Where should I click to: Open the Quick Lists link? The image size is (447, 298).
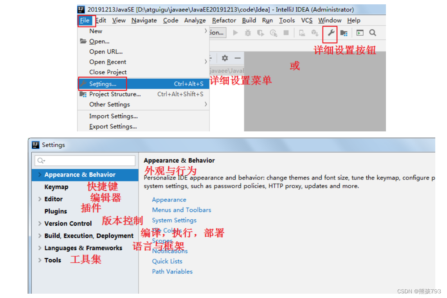click(x=167, y=261)
